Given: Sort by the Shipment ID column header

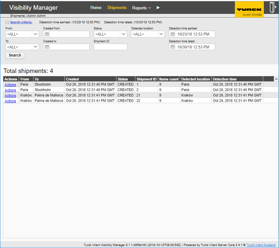Looking at the screenshot, I should point(147,79).
